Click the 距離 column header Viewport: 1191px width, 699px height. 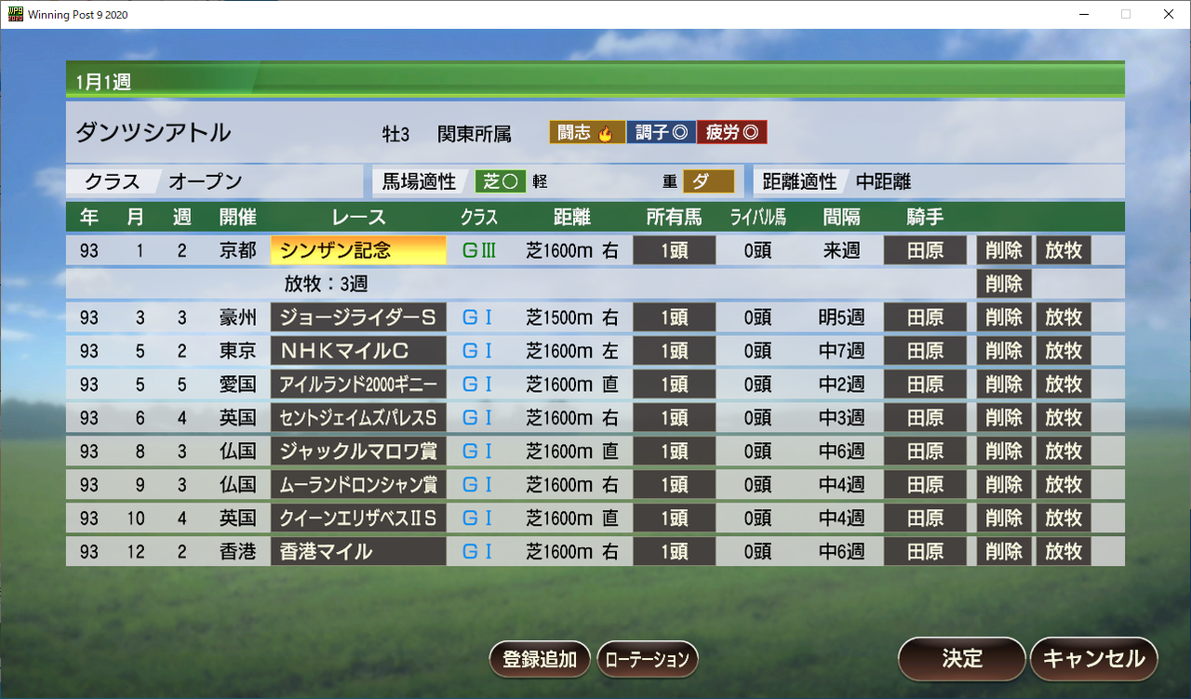571,217
